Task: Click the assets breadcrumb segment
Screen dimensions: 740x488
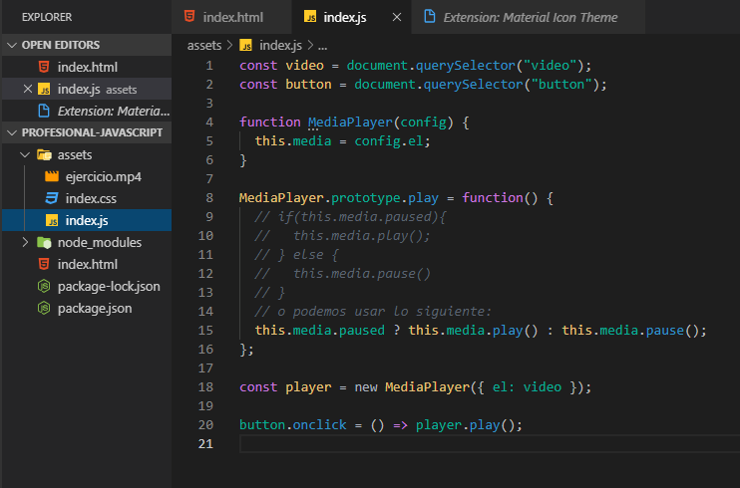Action: pyautogui.click(x=204, y=45)
